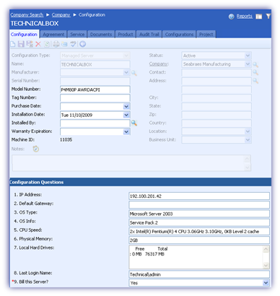Click the New document toolbar icon
Screen dimensions: 280x296
pyautogui.click(x=13, y=44)
